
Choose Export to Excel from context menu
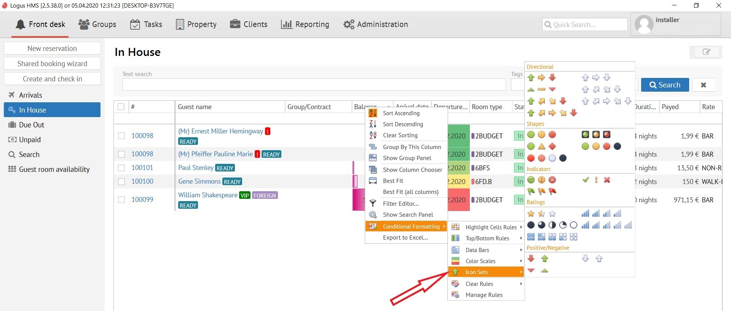[405, 238]
